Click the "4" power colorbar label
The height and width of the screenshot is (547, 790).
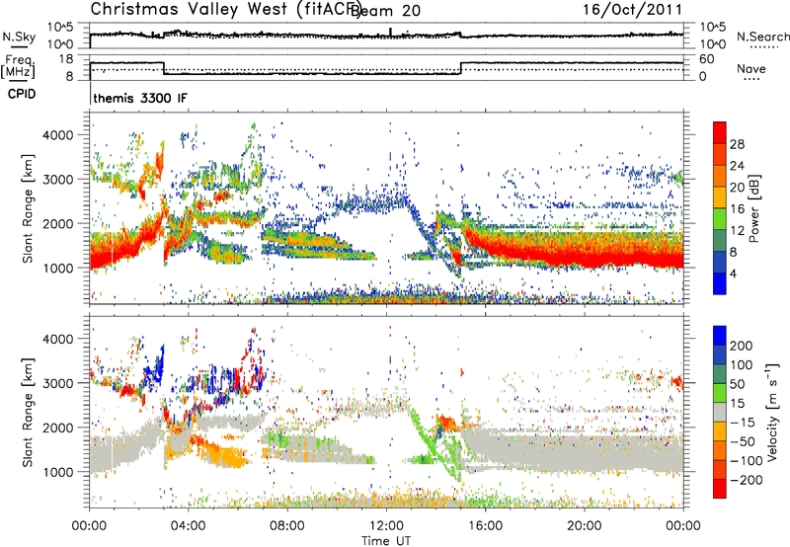pyautogui.click(x=734, y=274)
